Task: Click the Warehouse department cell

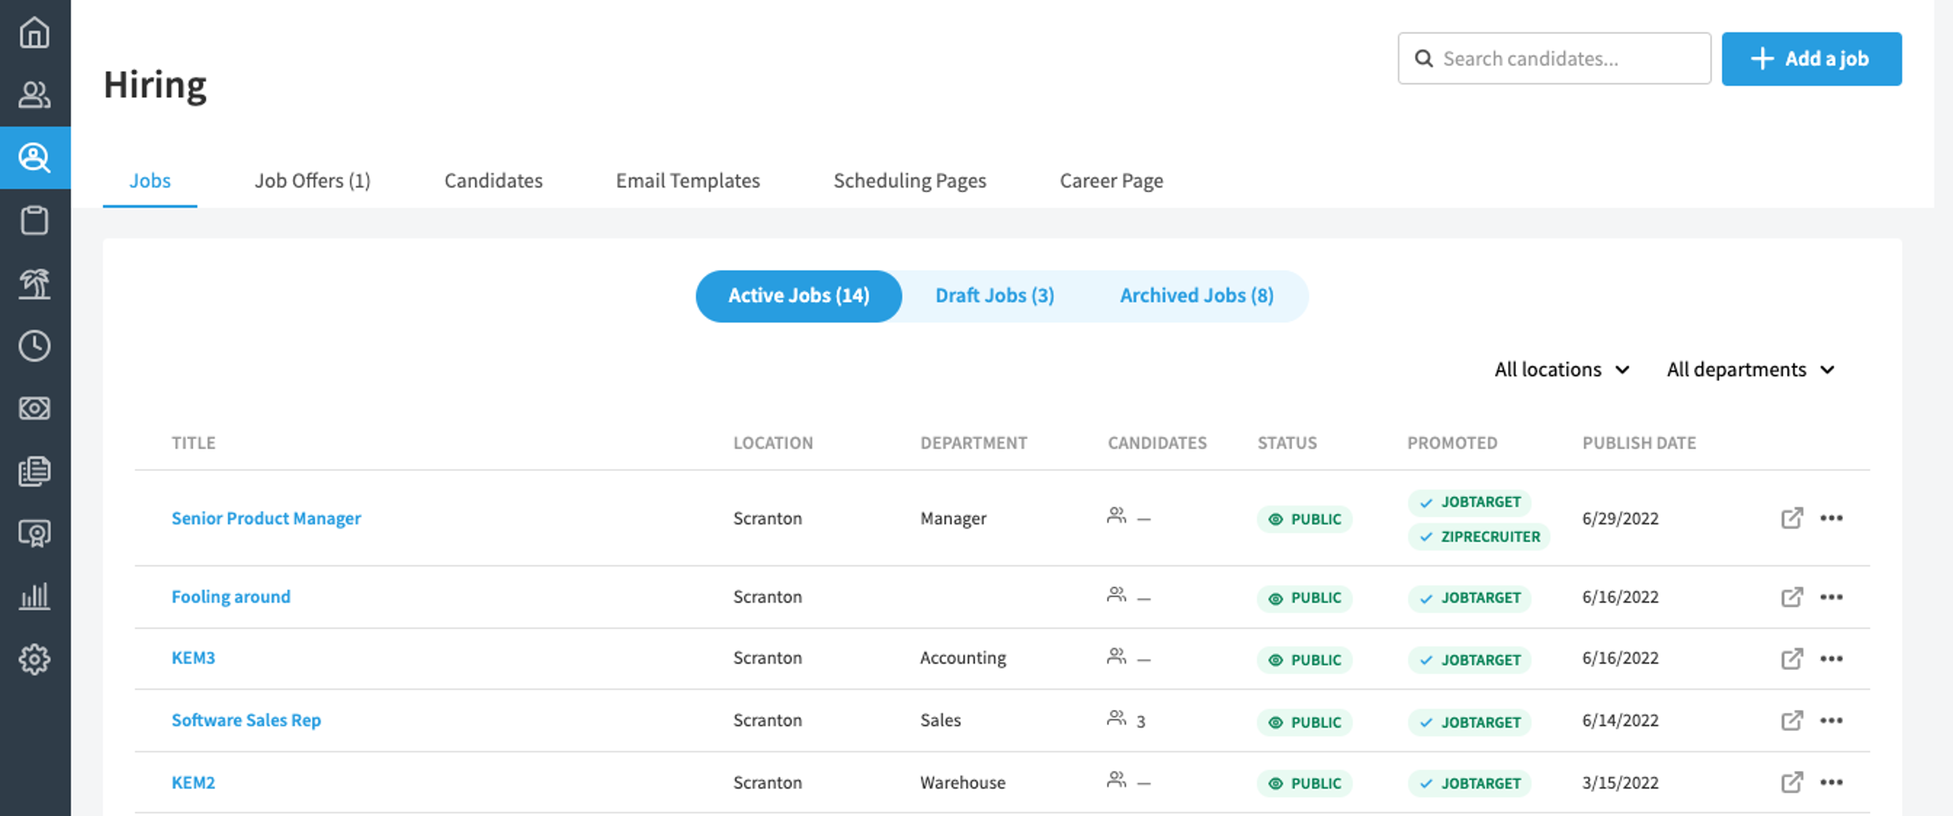Action: point(963,782)
